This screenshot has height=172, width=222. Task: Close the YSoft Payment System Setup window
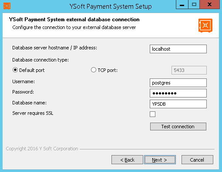(x=210, y=5)
